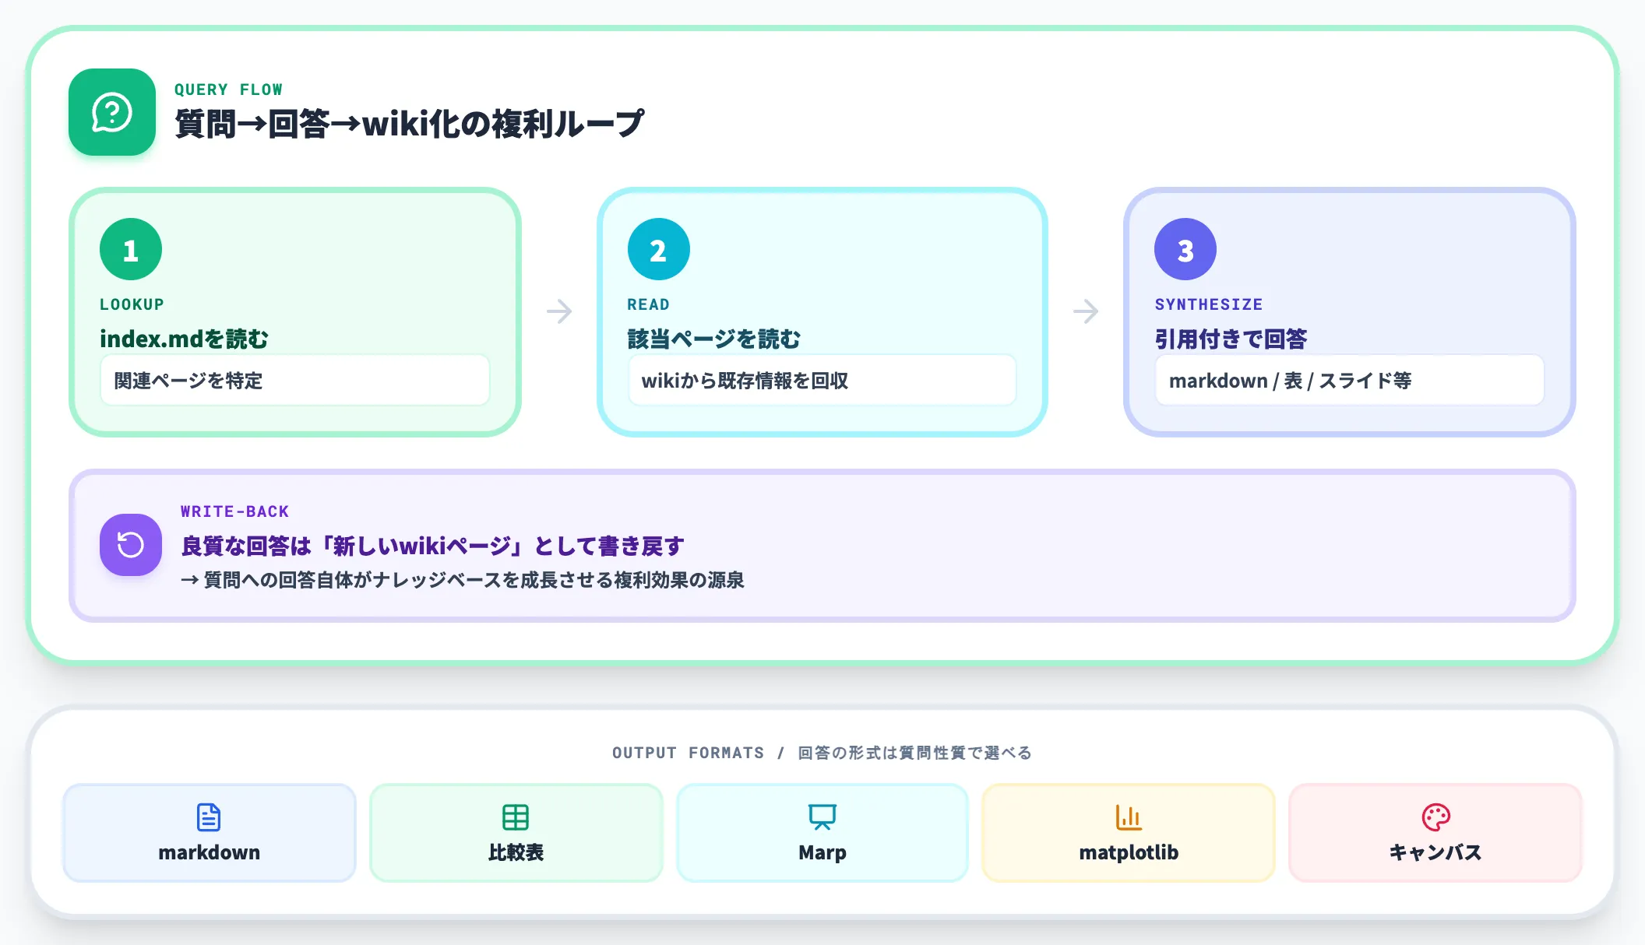Click the SYNTHESIZE label

point(1208,304)
